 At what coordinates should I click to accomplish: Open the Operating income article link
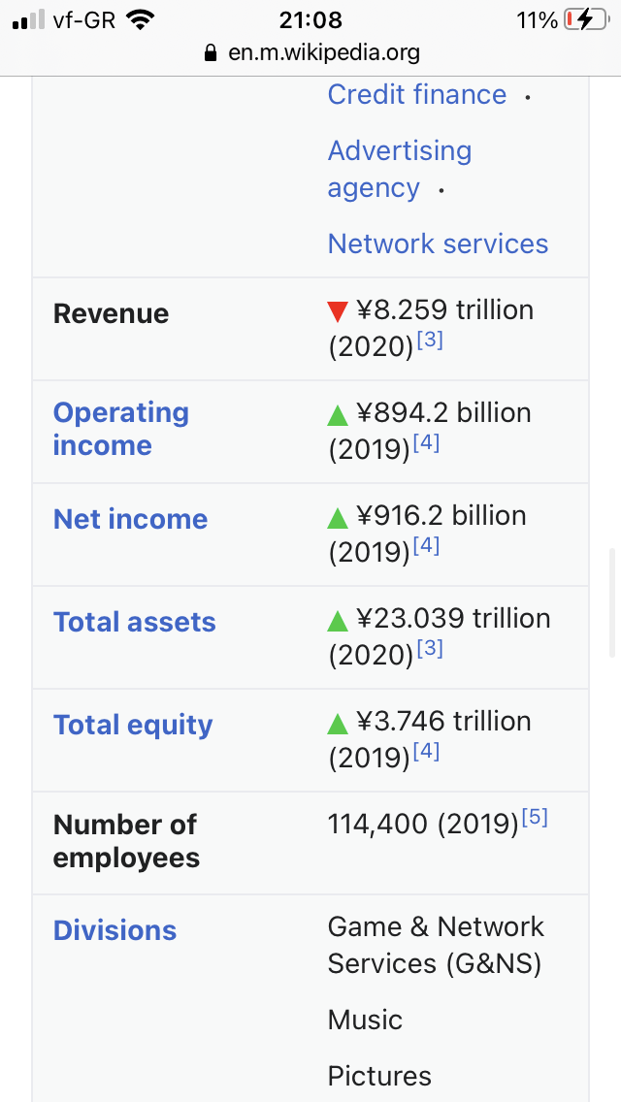click(121, 429)
